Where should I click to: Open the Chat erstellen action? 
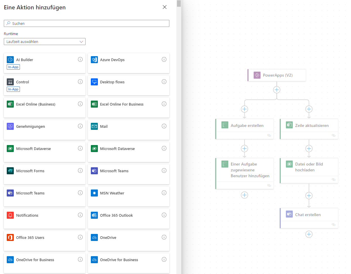(x=309, y=218)
